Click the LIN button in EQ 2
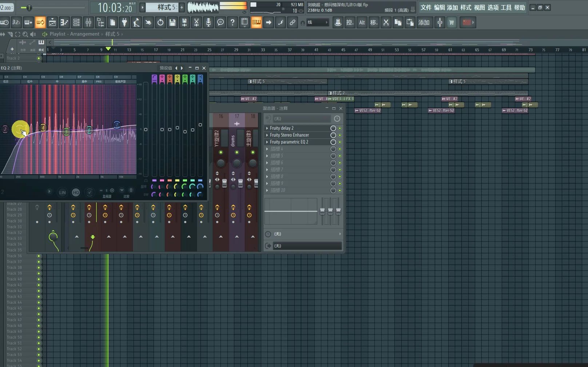The height and width of the screenshot is (367, 588). coord(63,193)
